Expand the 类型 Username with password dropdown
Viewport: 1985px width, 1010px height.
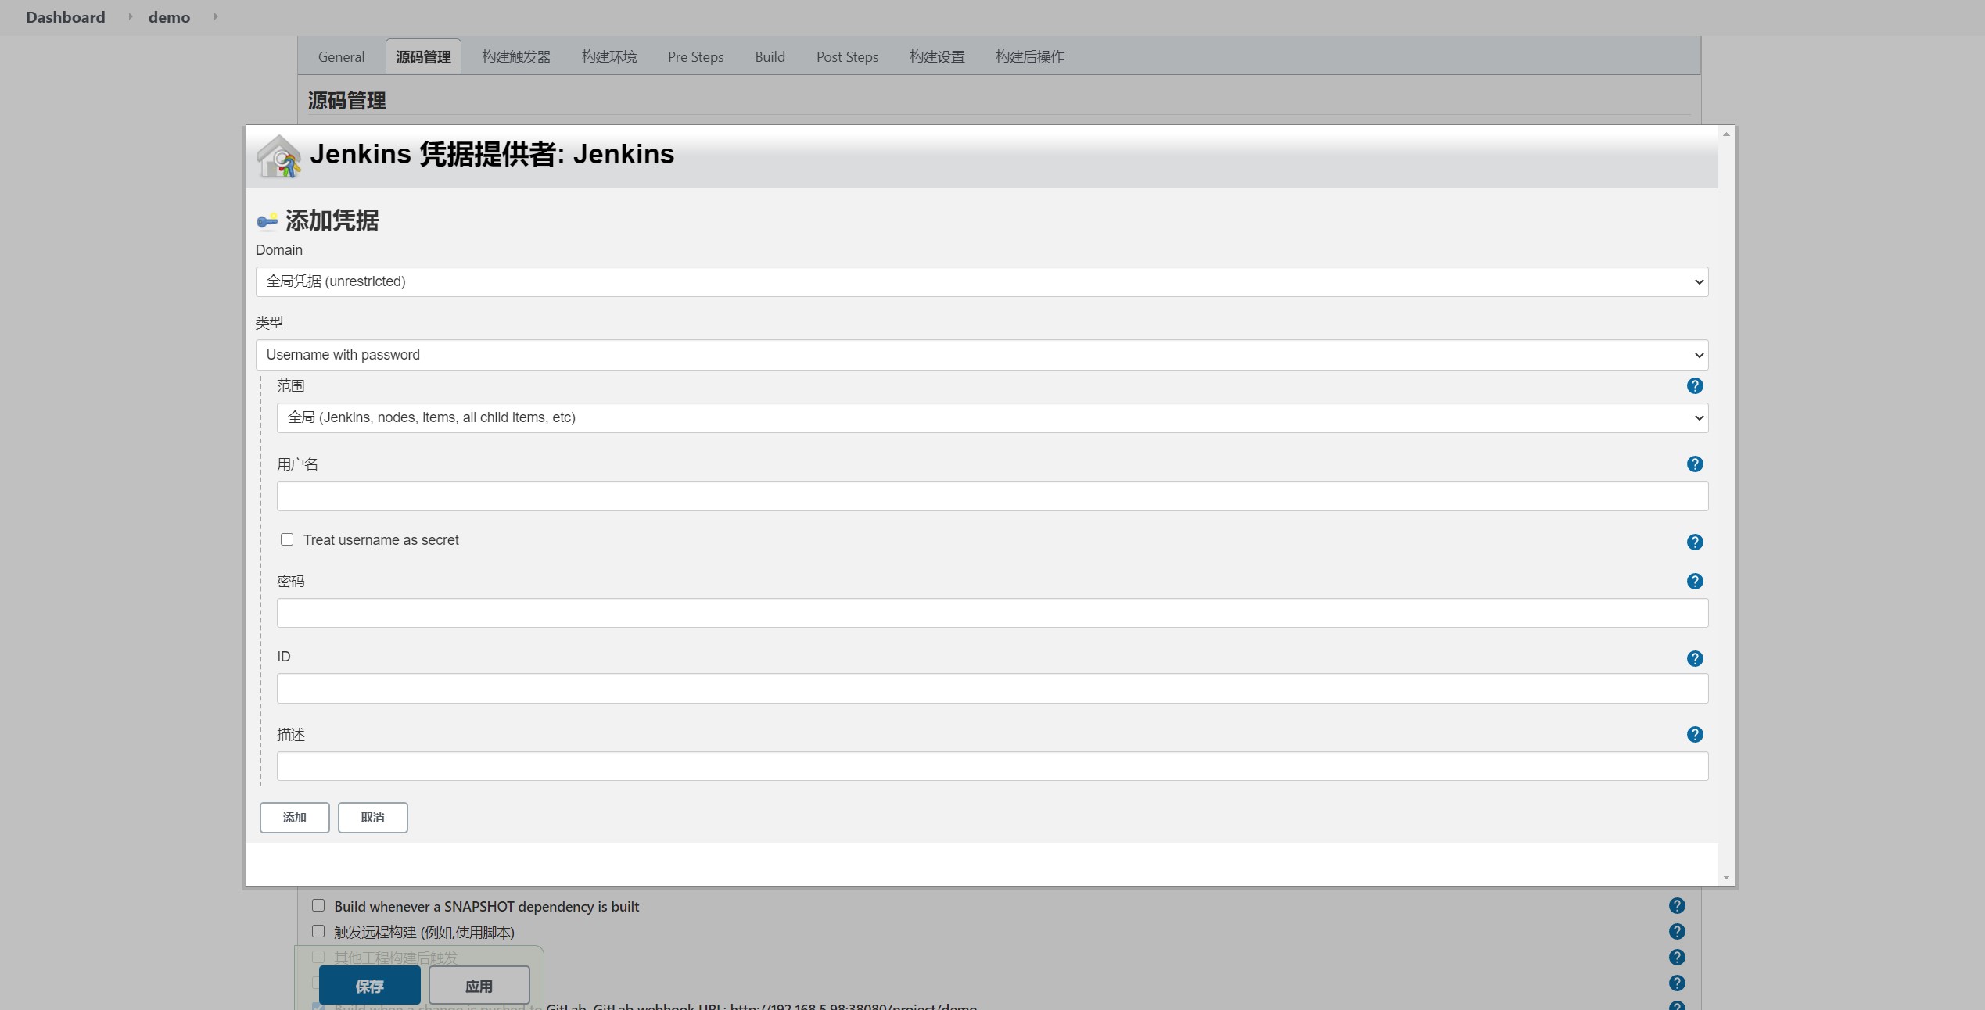[982, 355]
